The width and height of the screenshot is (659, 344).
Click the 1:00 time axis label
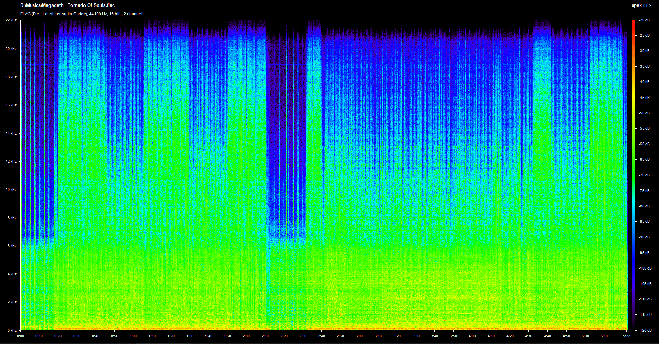tap(133, 336)
